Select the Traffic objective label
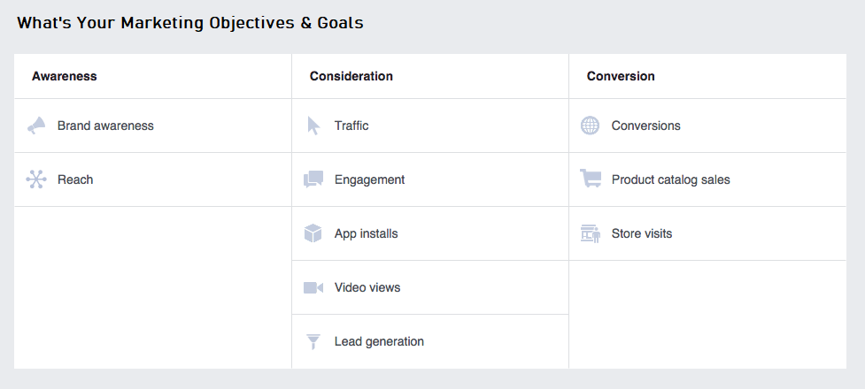Image resolution: width=865 pixels, height=389 pixels. [x=351, y=126]
